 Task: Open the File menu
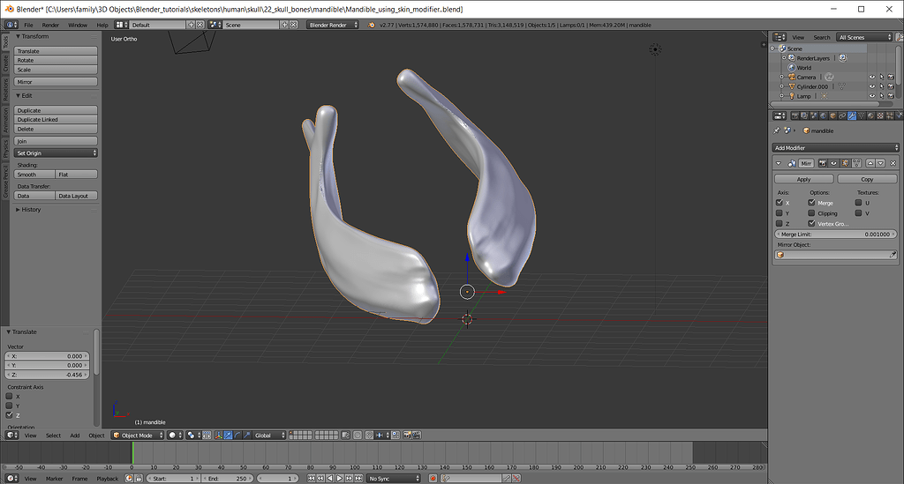click(x=28, y=25)
